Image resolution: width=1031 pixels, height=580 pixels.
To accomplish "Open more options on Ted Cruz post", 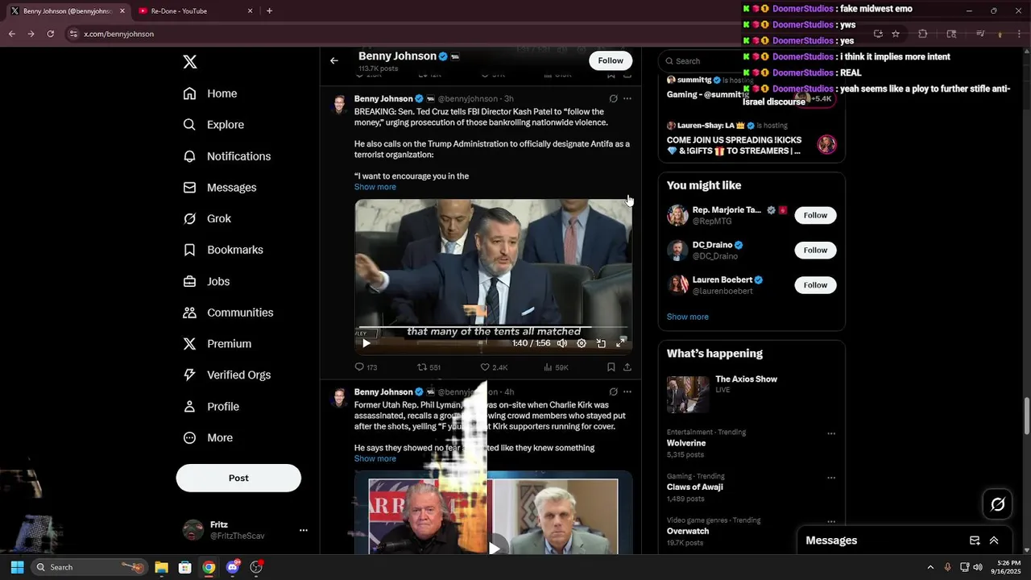I will pyautogui.click(x=627, y=98).
